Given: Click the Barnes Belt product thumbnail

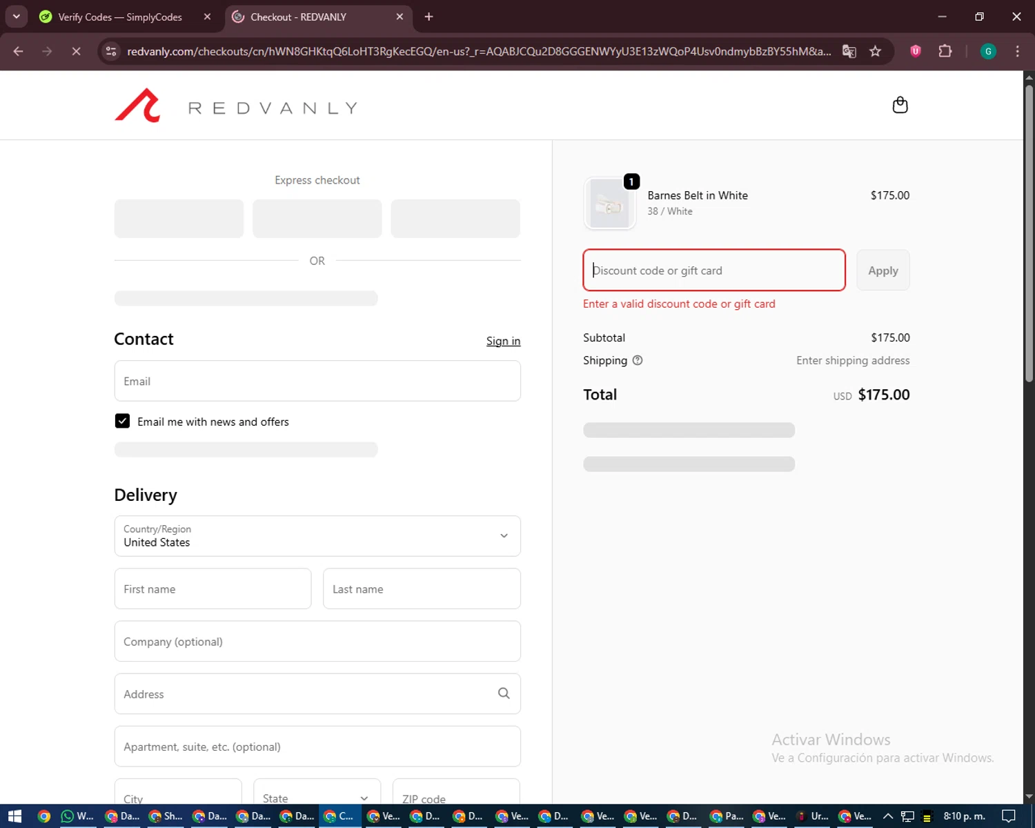Looking at the screenshot, I should [609, 204].
